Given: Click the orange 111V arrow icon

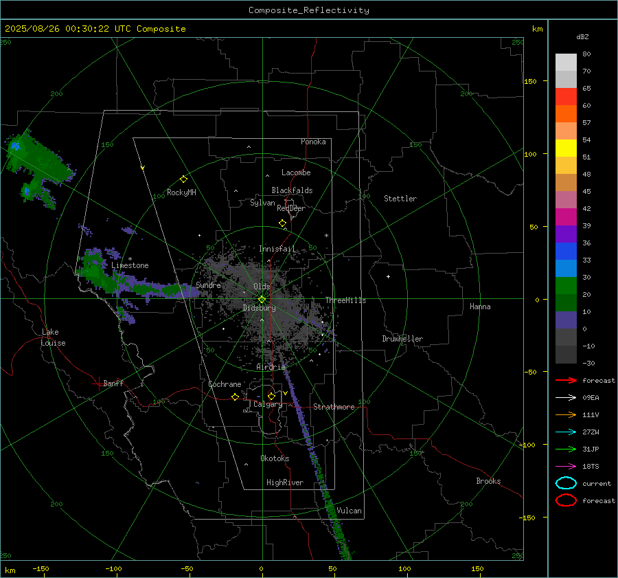Looking at the screenshot, I should coord(566,414).
